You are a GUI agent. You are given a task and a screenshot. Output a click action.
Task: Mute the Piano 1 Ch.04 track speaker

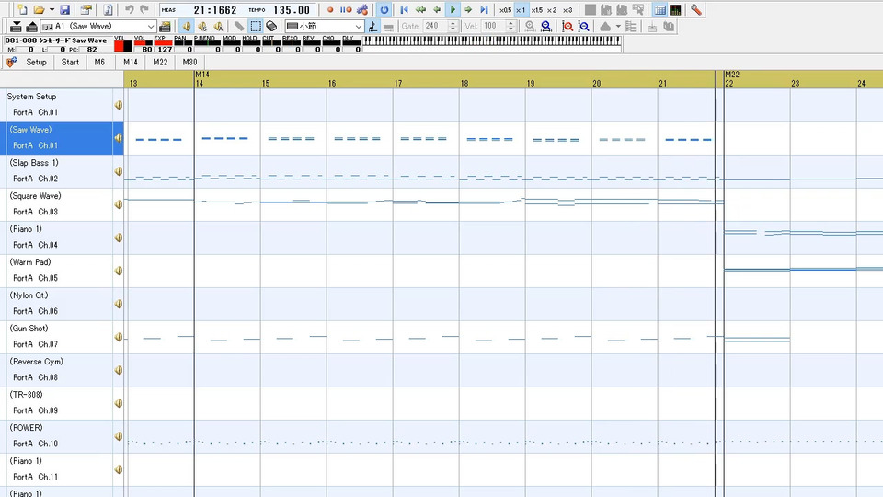coord(119,237)
